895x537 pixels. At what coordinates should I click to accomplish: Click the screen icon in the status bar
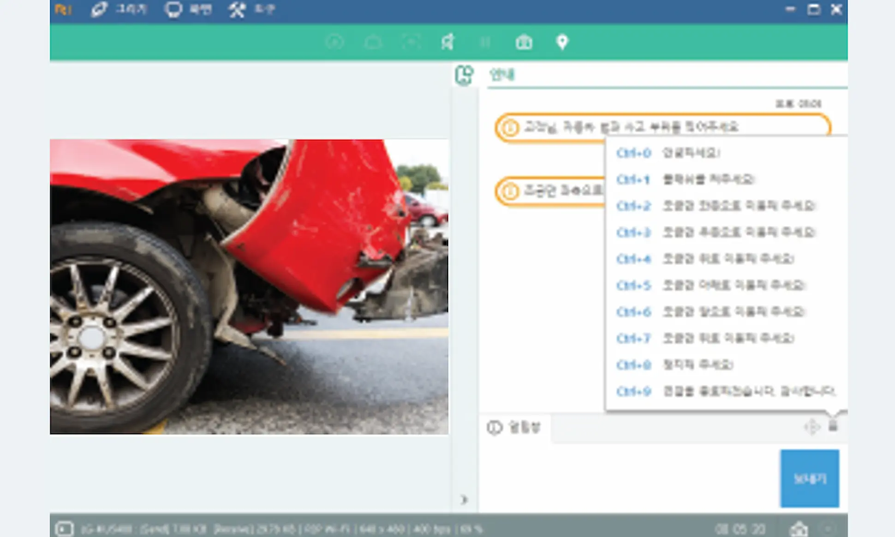click(x=64, y=529)
